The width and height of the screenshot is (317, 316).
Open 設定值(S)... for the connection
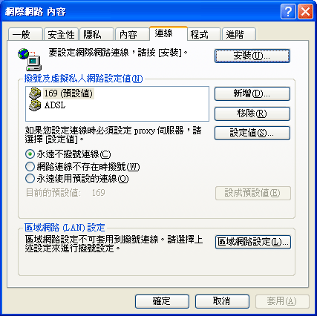pyautogui.click(x=252, y=133)
